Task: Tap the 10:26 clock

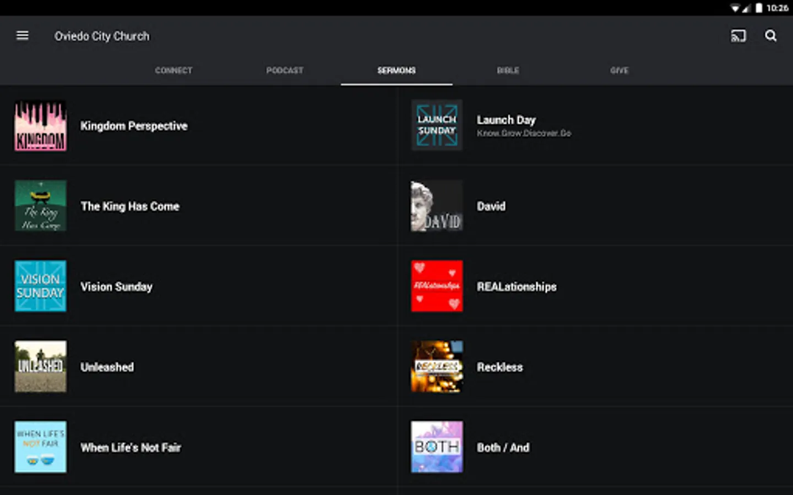Action: 778,8
